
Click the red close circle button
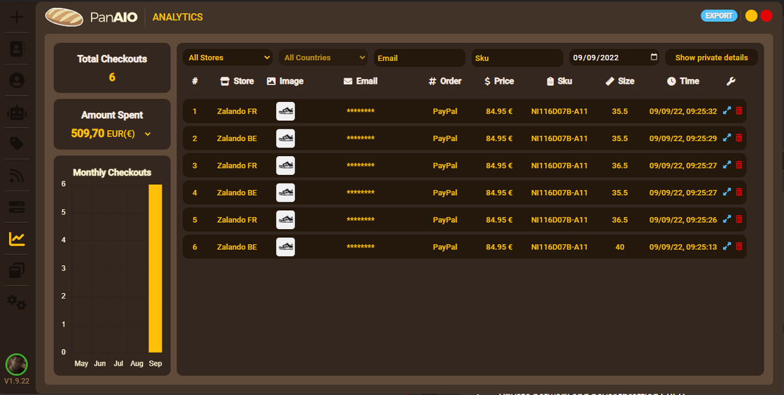tap(766, 16)
